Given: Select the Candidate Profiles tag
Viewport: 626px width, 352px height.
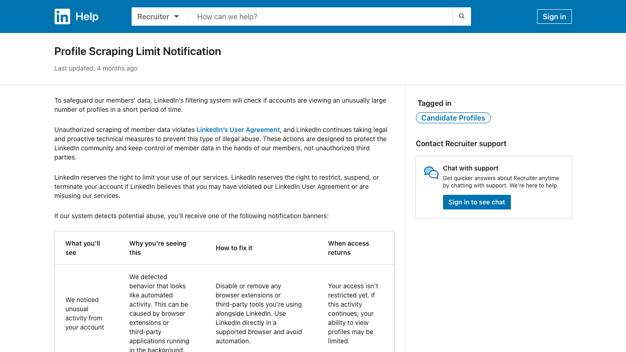Looking at the screenshot, I should (453, 118).
